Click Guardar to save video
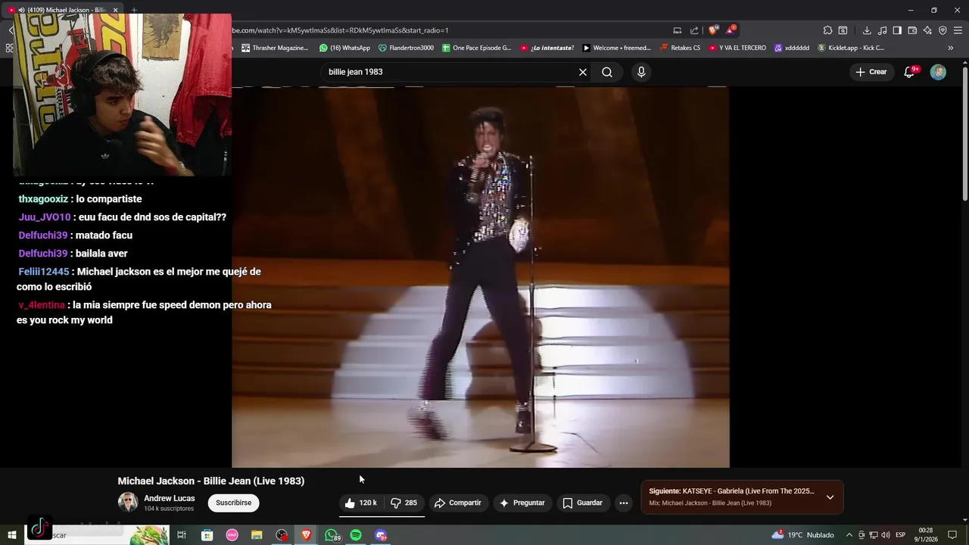Viewport: 969px width, 545px height. [x=582, y=503]
